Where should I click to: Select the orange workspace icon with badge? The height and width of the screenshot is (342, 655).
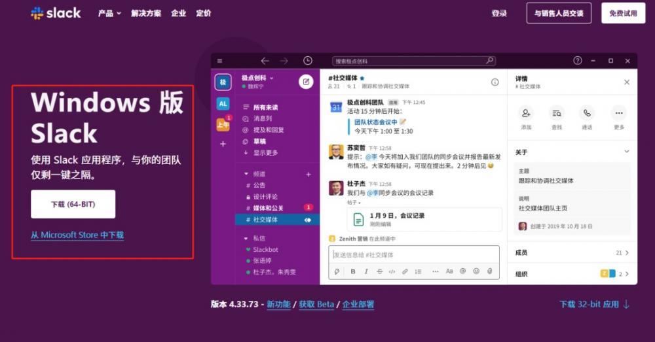[223, 124]
